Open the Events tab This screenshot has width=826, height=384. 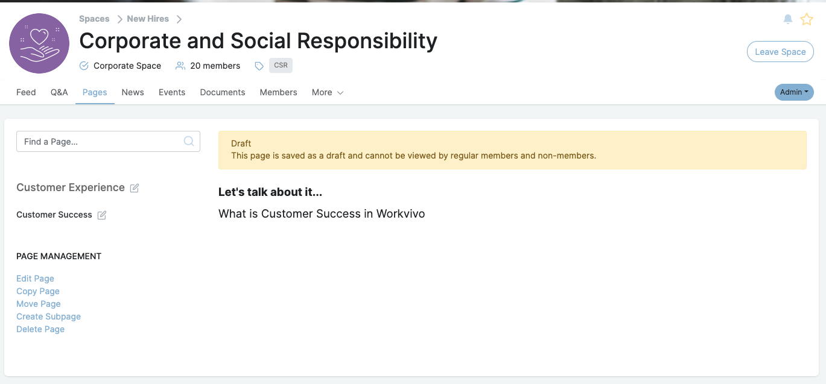click(x=172, y=92)
